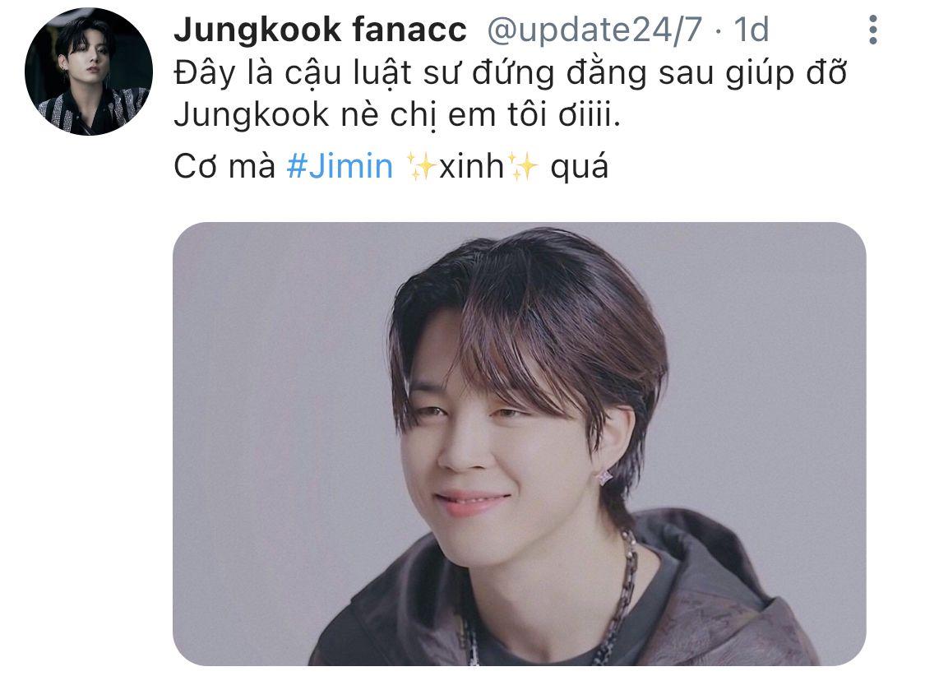Click the earring in the attached photo
This screenshot has height=676, width=925.
coord(606,477)
